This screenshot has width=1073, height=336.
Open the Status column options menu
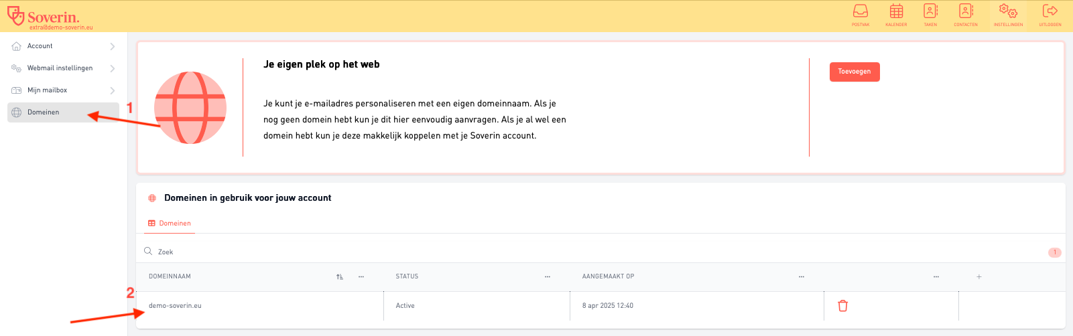[x=548, y=276]
